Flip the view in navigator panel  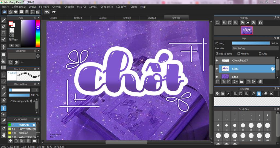tap(260, 23)
